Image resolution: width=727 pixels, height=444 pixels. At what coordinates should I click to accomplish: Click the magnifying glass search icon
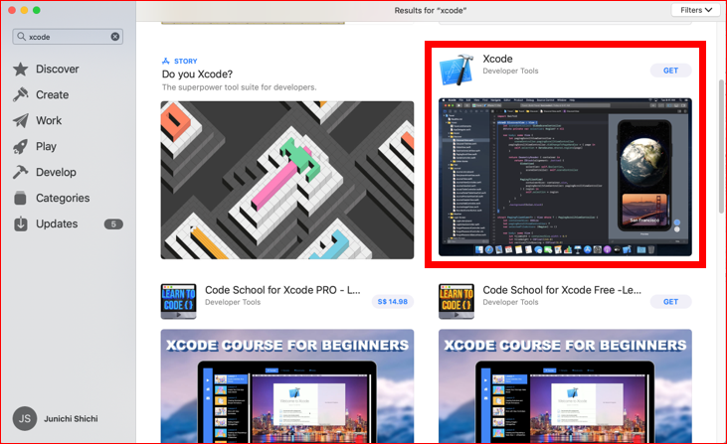click(x=21, y=36)
